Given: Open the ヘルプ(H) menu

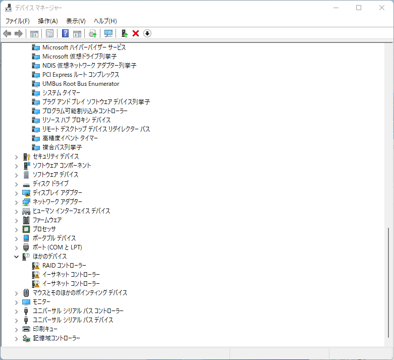Looking at the screenshot, I should pyautogui.click(x=105, y=21).
